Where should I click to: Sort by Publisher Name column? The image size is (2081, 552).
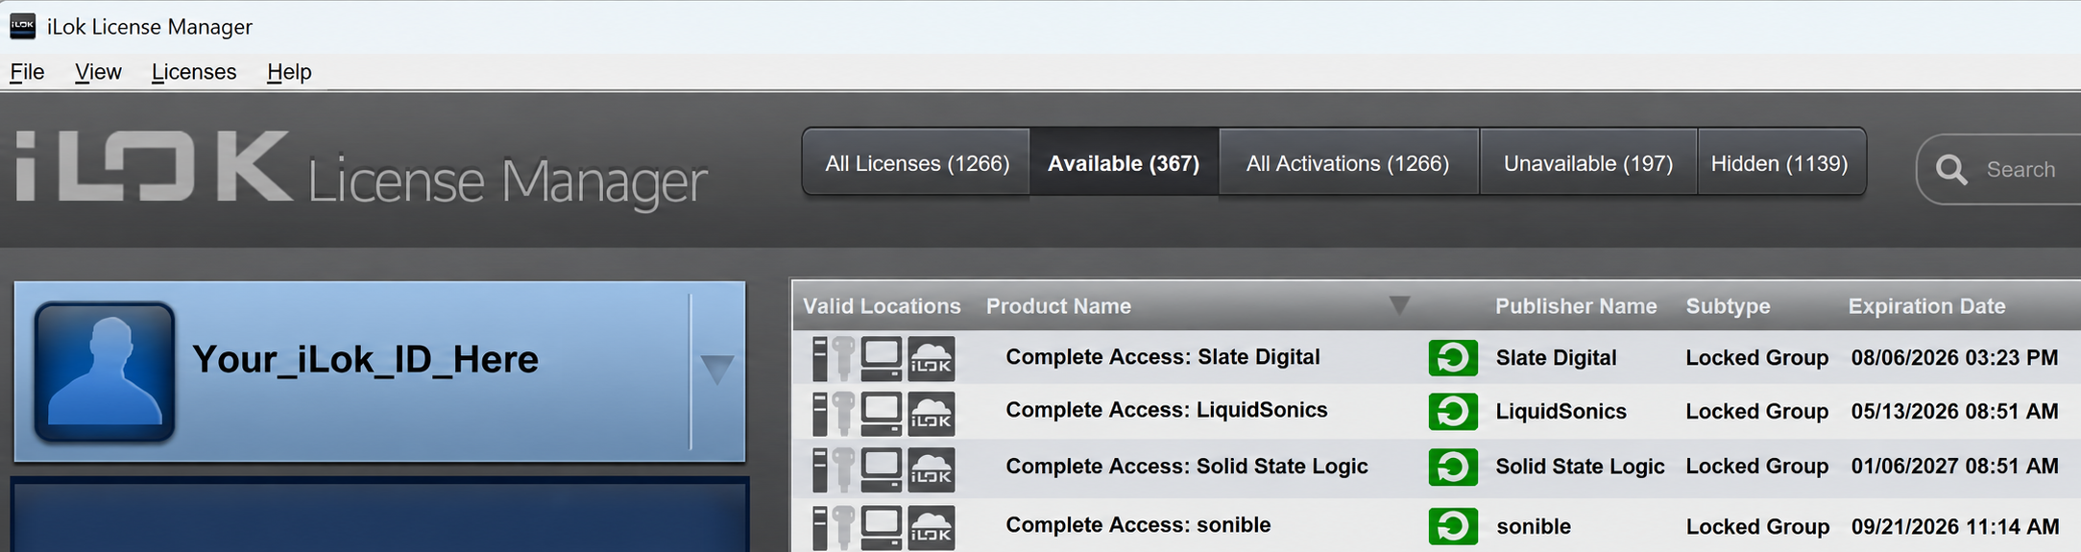pyautogui.click(x=1576, y=306)
